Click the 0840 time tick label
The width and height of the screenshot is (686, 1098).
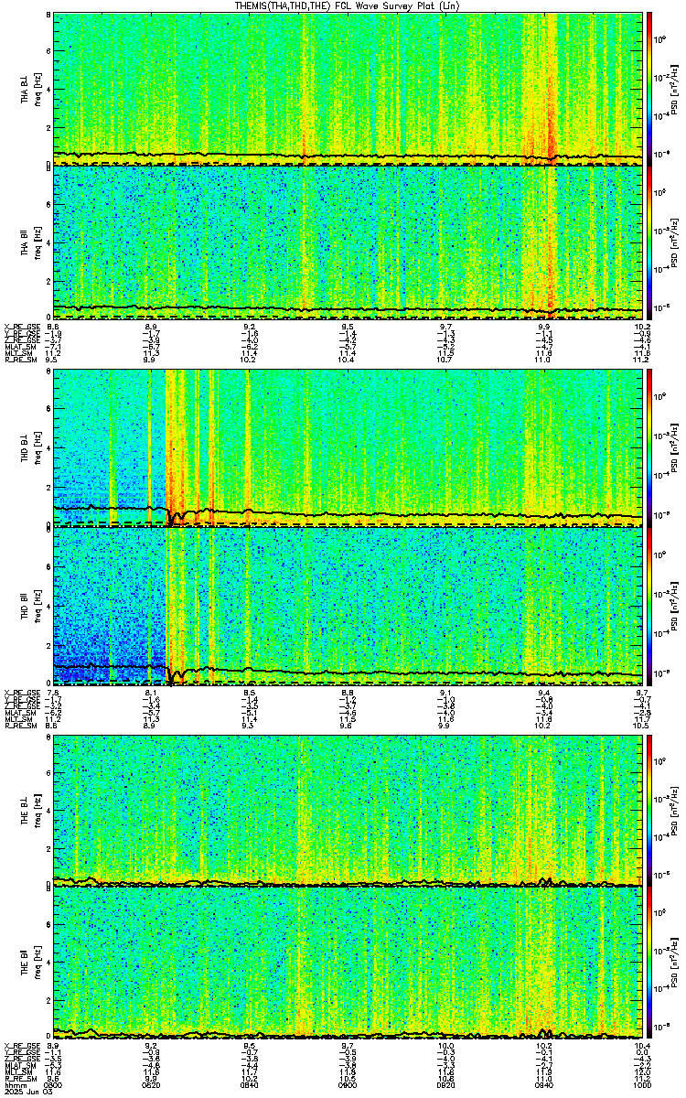[x=250, y=1084]
